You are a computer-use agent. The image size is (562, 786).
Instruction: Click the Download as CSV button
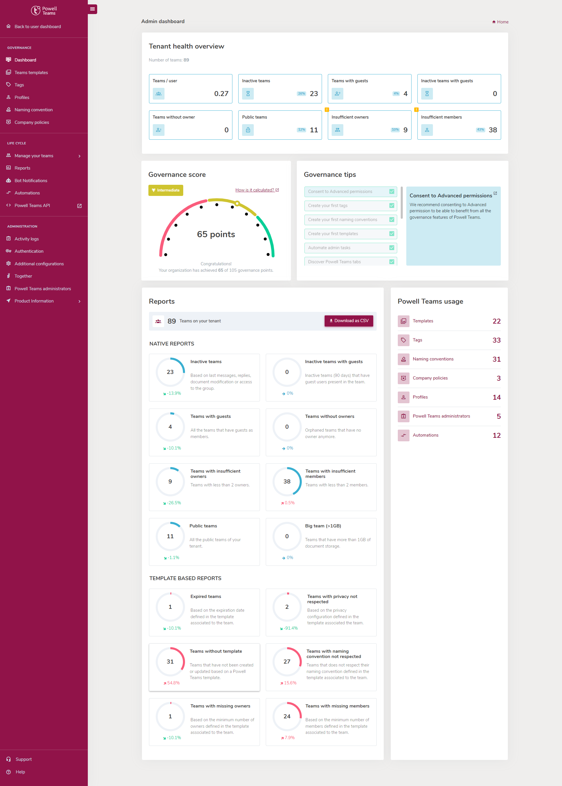[349, 321]
